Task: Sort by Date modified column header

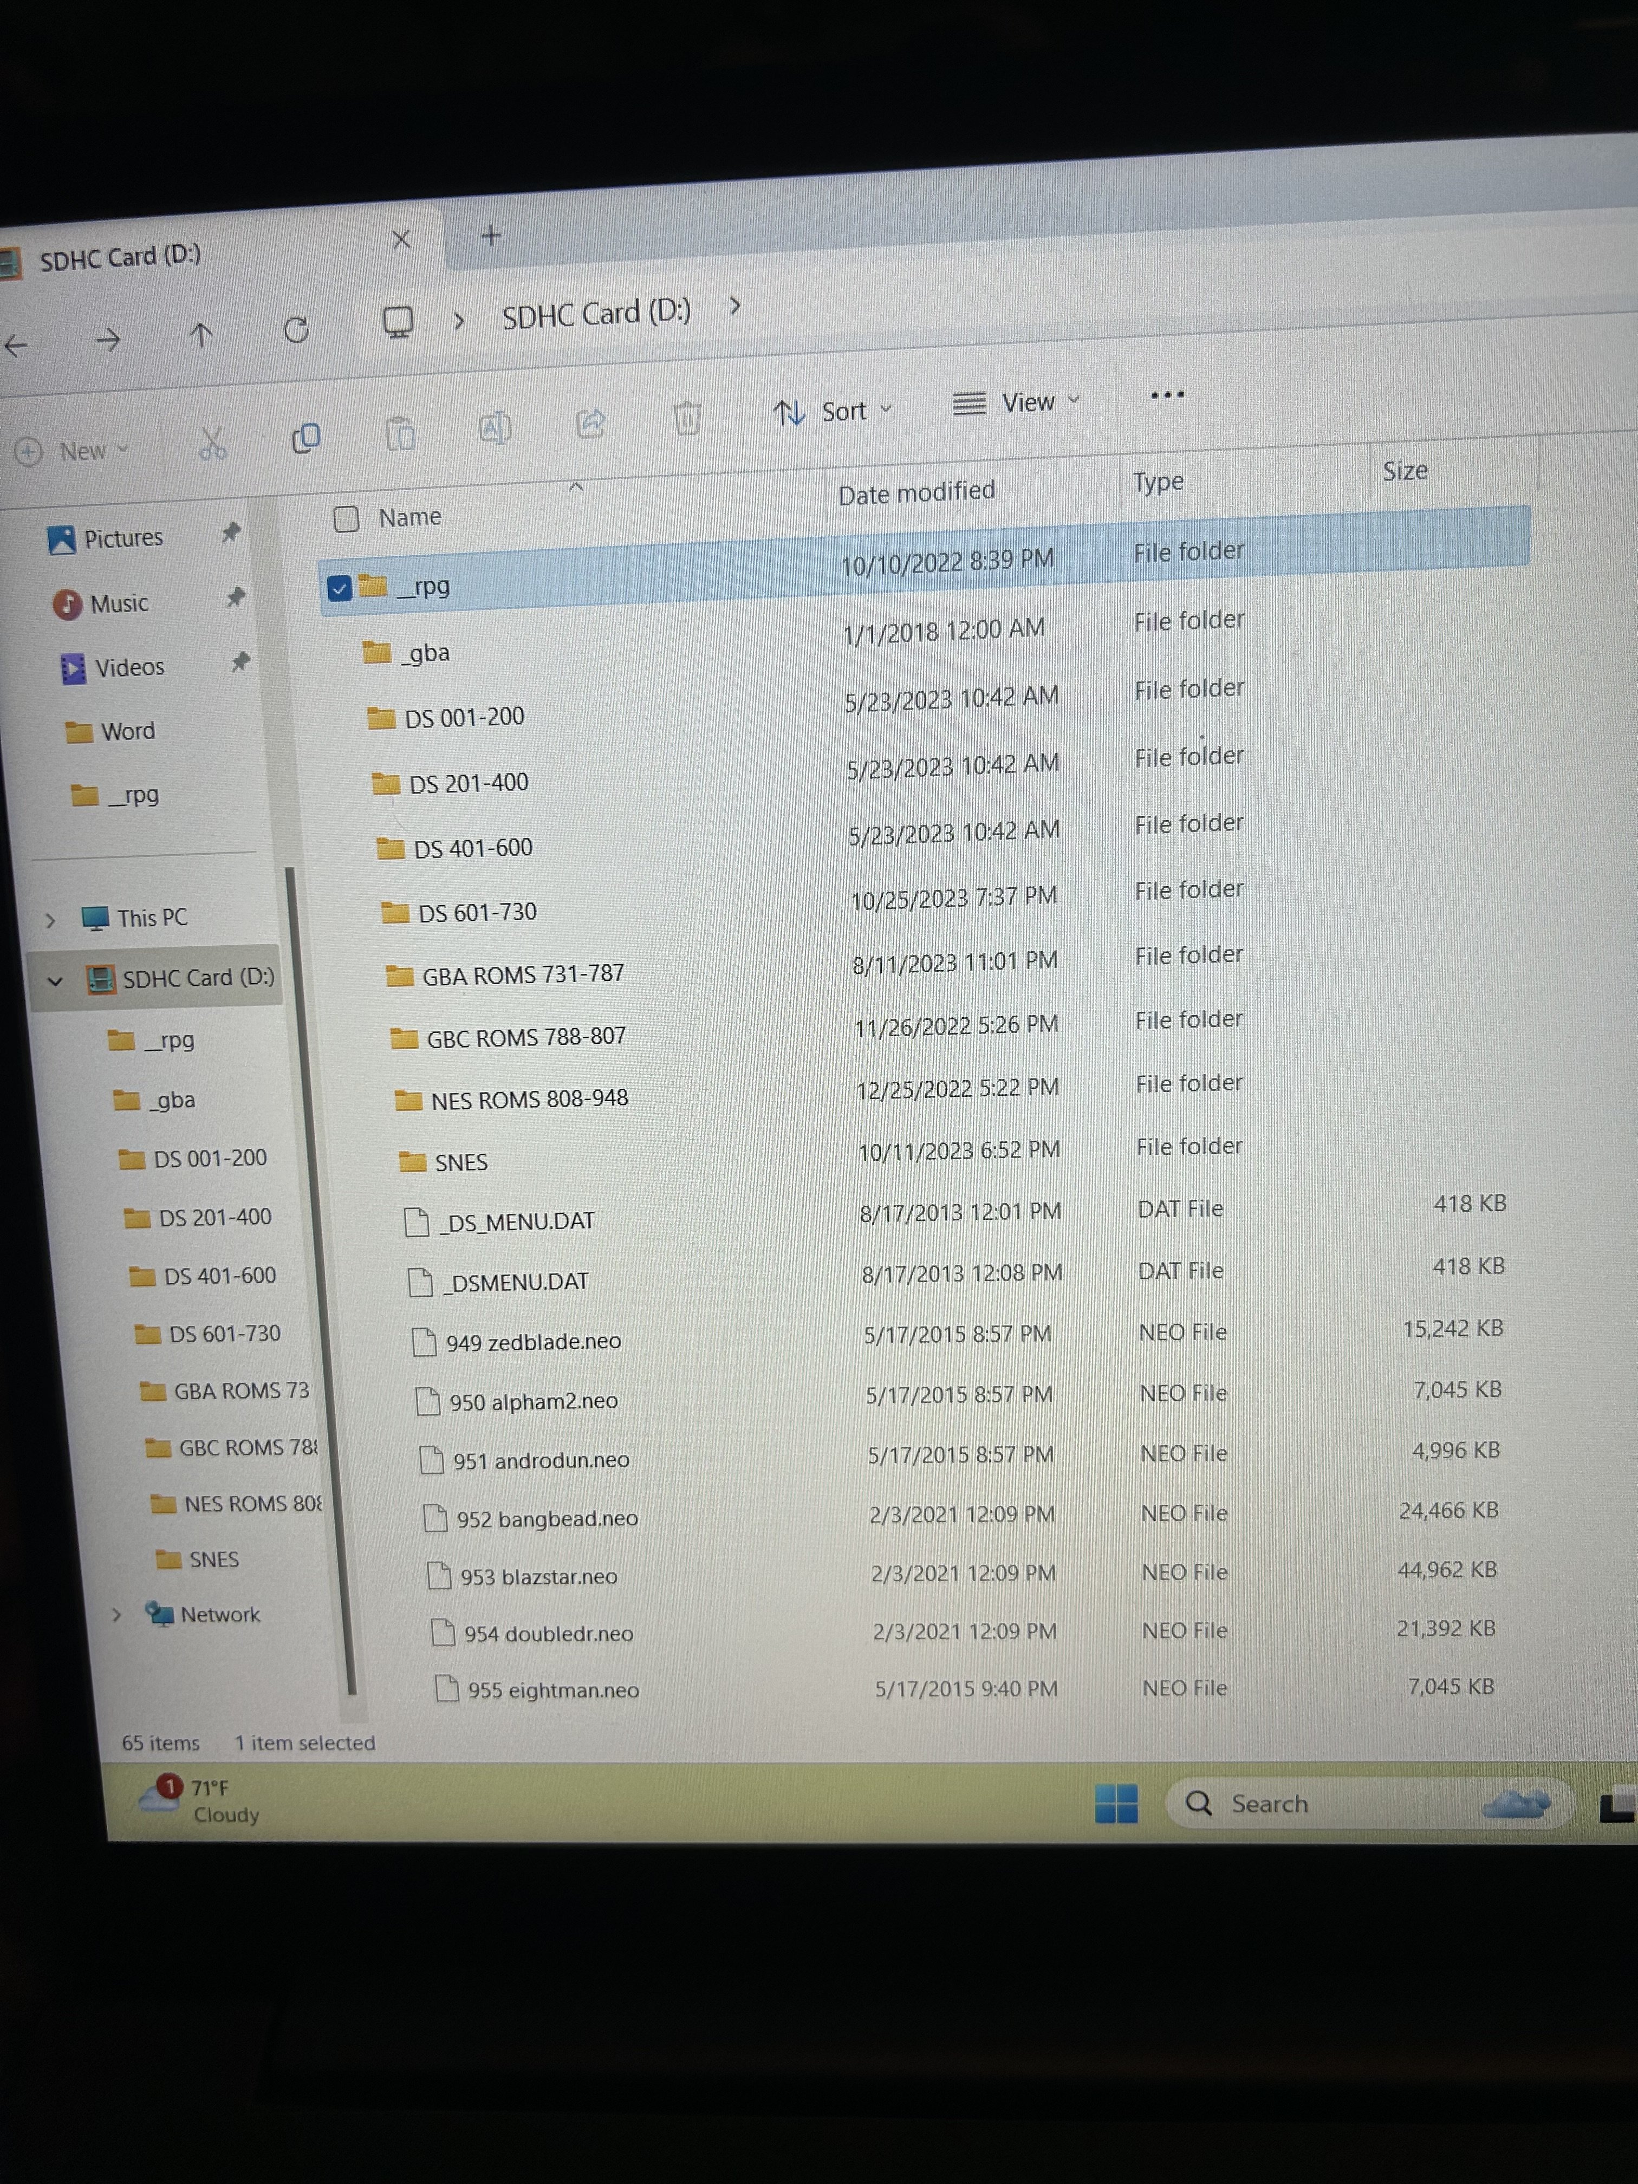Action: tap(916, 492)
